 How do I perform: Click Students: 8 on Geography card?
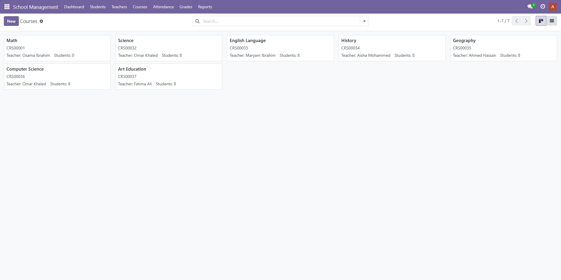tap(510, 55)
